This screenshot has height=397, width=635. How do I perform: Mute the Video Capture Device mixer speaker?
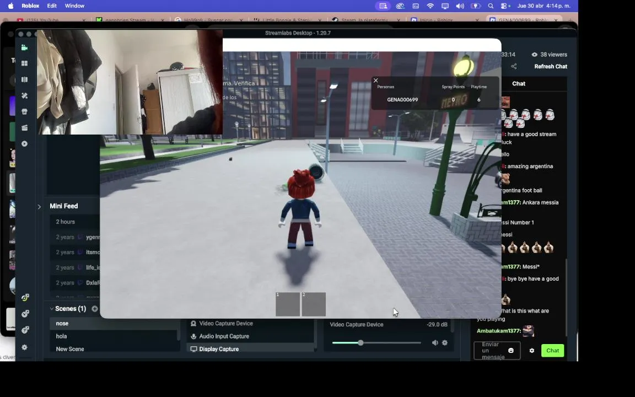tap(435, 343)
